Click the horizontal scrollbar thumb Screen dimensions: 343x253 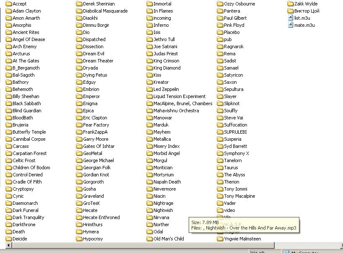[143, 245]
